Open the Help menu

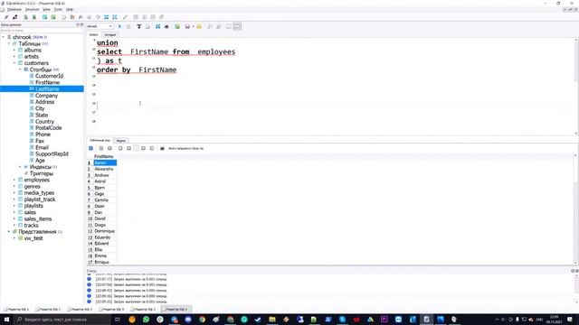pos(70,9)
